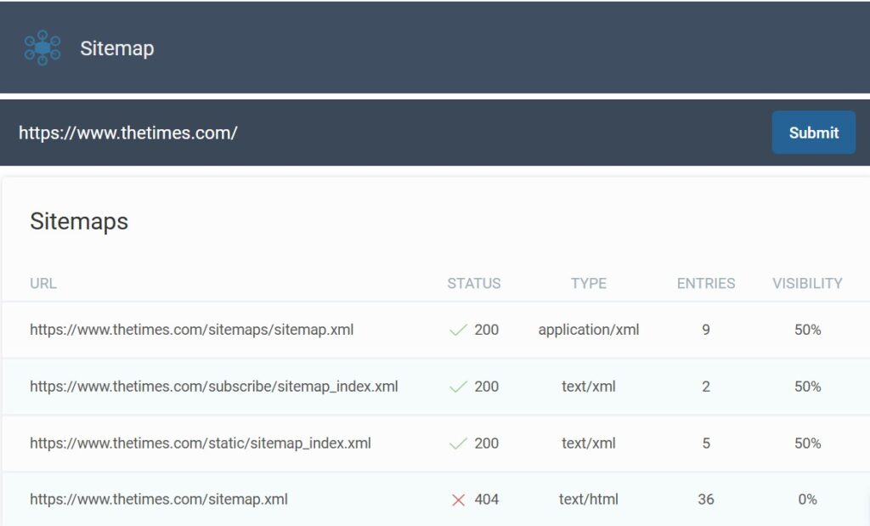Sort by the VISIBILITY column header
The height and width of the screenshot is (526, 870).
point(807,284)
